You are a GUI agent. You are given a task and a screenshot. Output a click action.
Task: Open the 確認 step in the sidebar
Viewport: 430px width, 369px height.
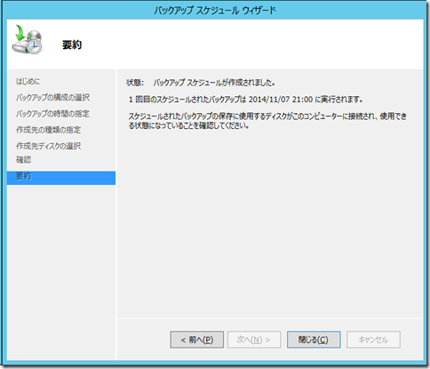point(23,160)
